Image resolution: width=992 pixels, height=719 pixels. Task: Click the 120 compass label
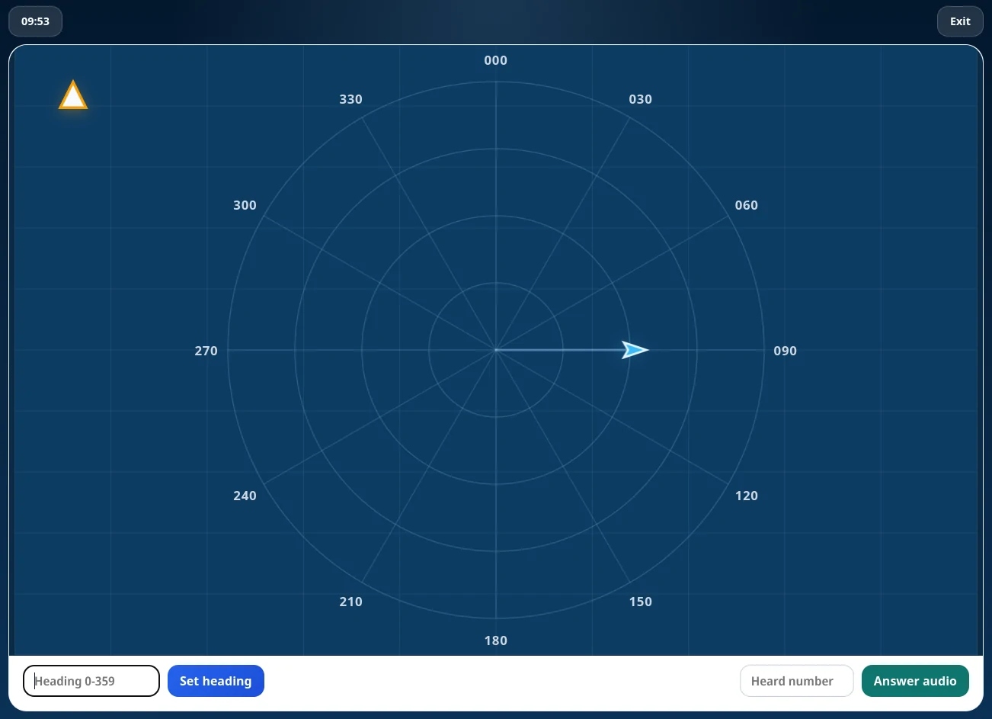click(747, 496)
